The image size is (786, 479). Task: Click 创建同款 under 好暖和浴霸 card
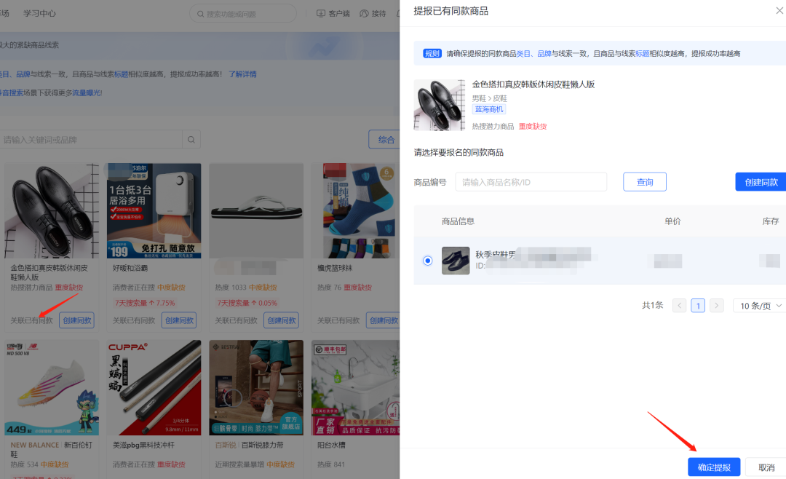179,320
